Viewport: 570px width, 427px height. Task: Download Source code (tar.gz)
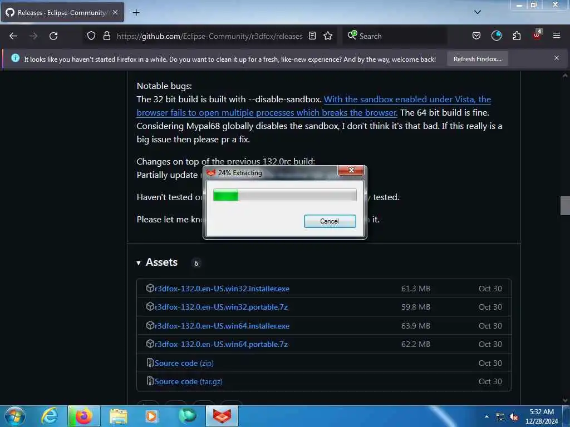coord(188,381)
